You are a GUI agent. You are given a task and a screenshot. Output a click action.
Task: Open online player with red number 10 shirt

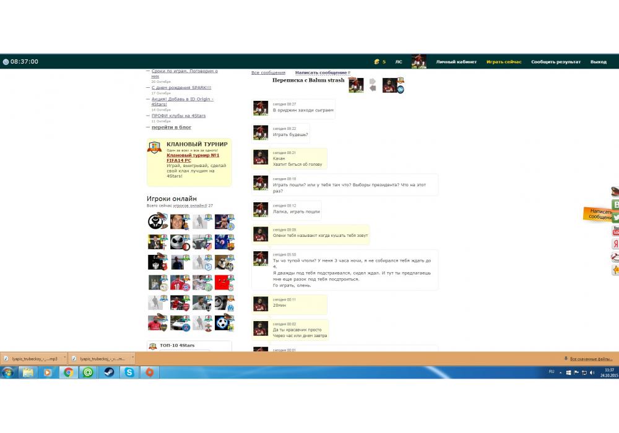click(177, 283)
